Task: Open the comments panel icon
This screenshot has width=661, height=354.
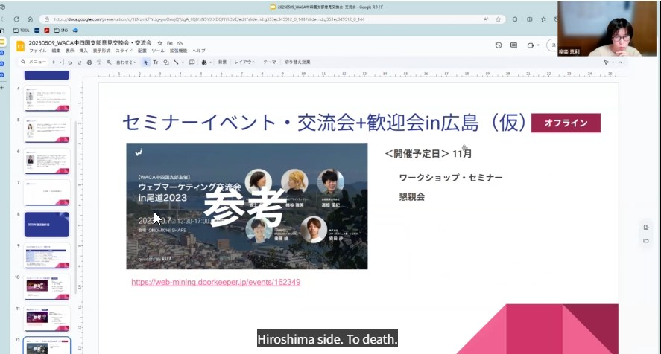Action: pos(513,45)
